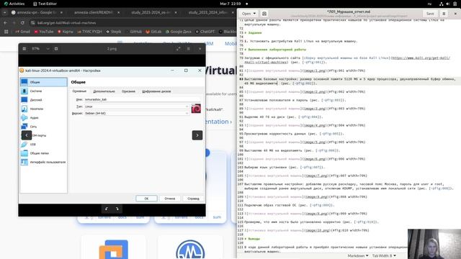
Task: Show the next image with right arrow overlay
Action: click(x=197, y=135)
